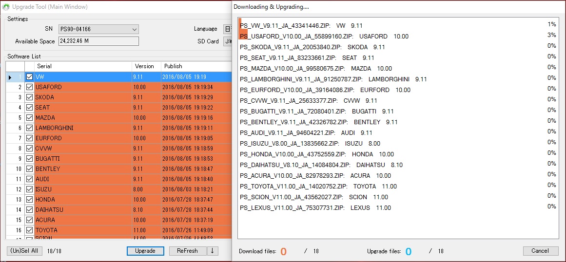Click PS_ACURA_V10.00_JA_82978293.ZIP entry
This screenshot has height=262, width=566.
coord(315,175)
